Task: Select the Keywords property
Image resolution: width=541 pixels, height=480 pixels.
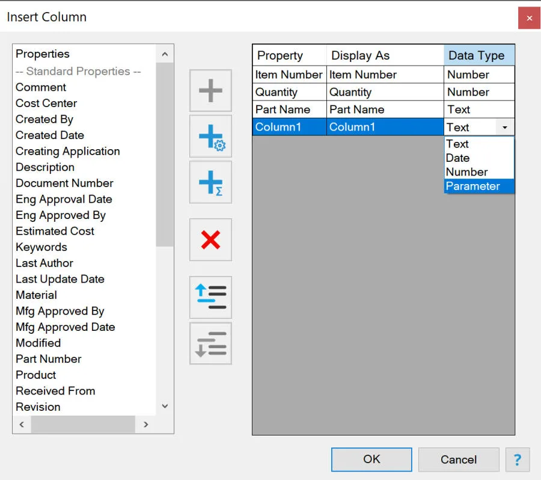Action: coord(41,247)
